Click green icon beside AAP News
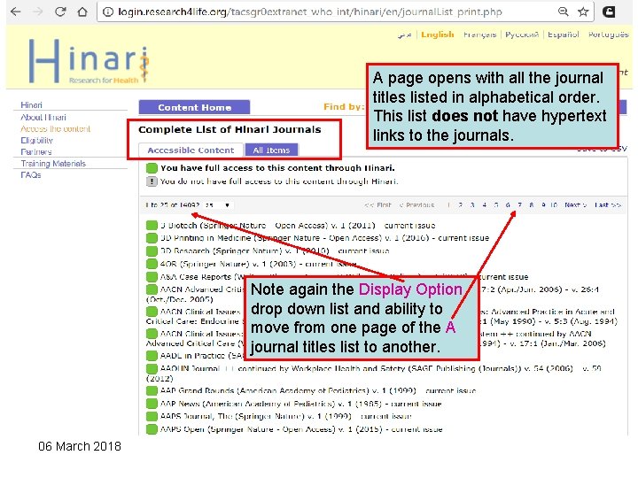The image size is (638, 478). click(x=152, y=404)
